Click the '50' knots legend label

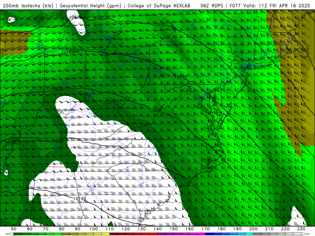coord(14,229)
